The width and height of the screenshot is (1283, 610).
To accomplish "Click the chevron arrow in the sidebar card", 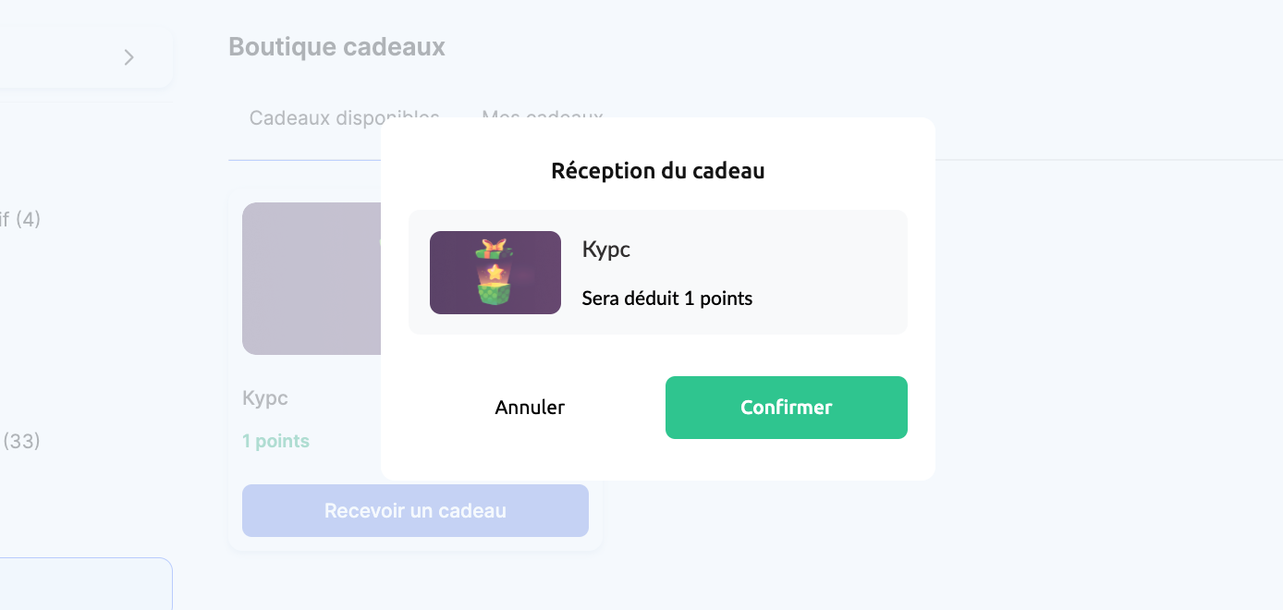I will pyautogui.click(x=129, y=57).
